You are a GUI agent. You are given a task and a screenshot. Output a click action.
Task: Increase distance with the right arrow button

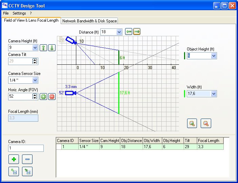(x=137, y=32)
